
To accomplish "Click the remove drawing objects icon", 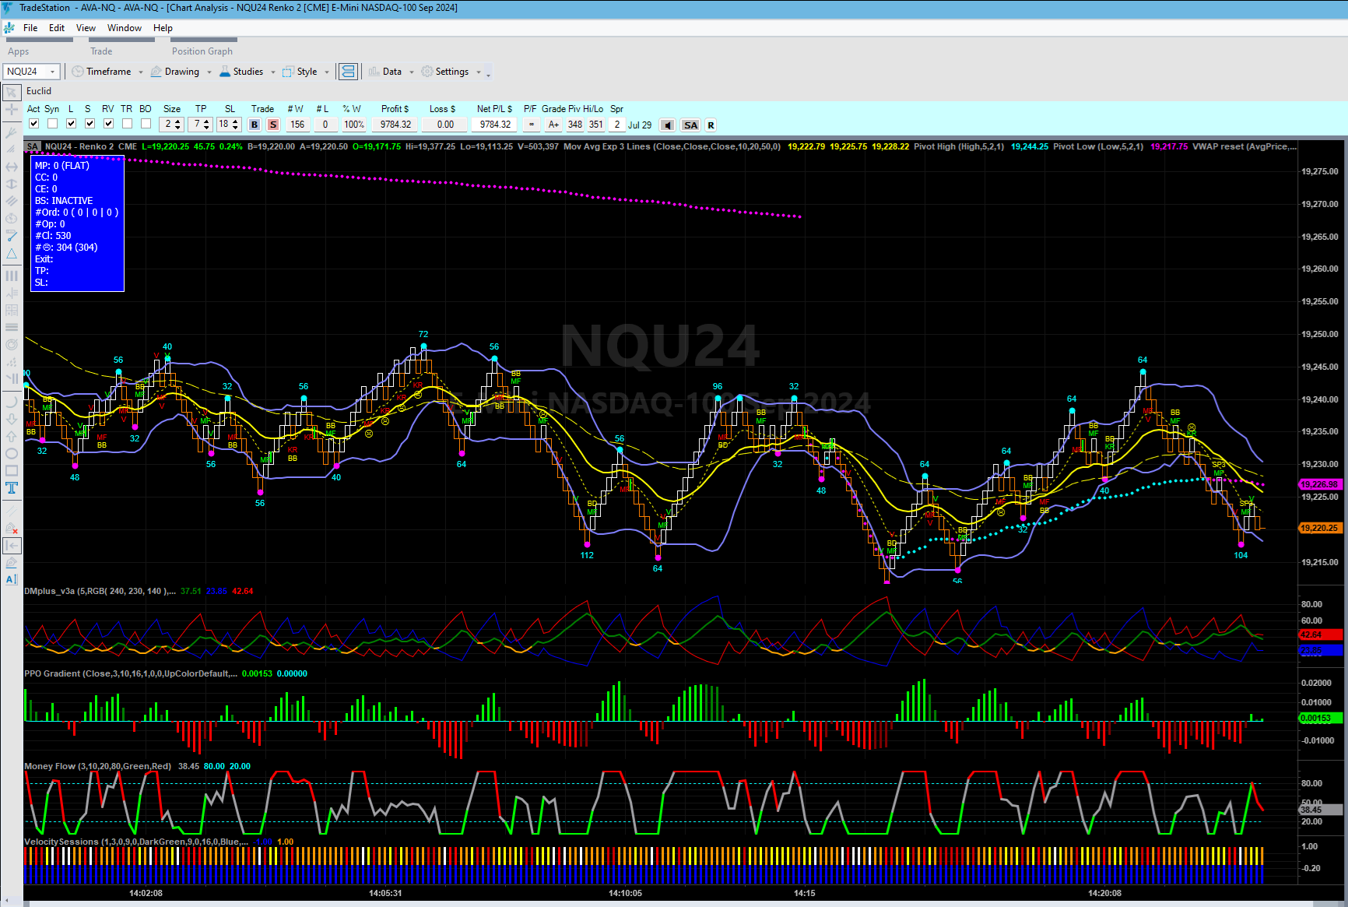I will (12, 529).
